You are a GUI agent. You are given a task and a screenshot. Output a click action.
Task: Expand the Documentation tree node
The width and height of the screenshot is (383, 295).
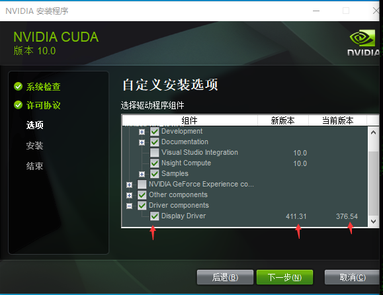(142, 143)
